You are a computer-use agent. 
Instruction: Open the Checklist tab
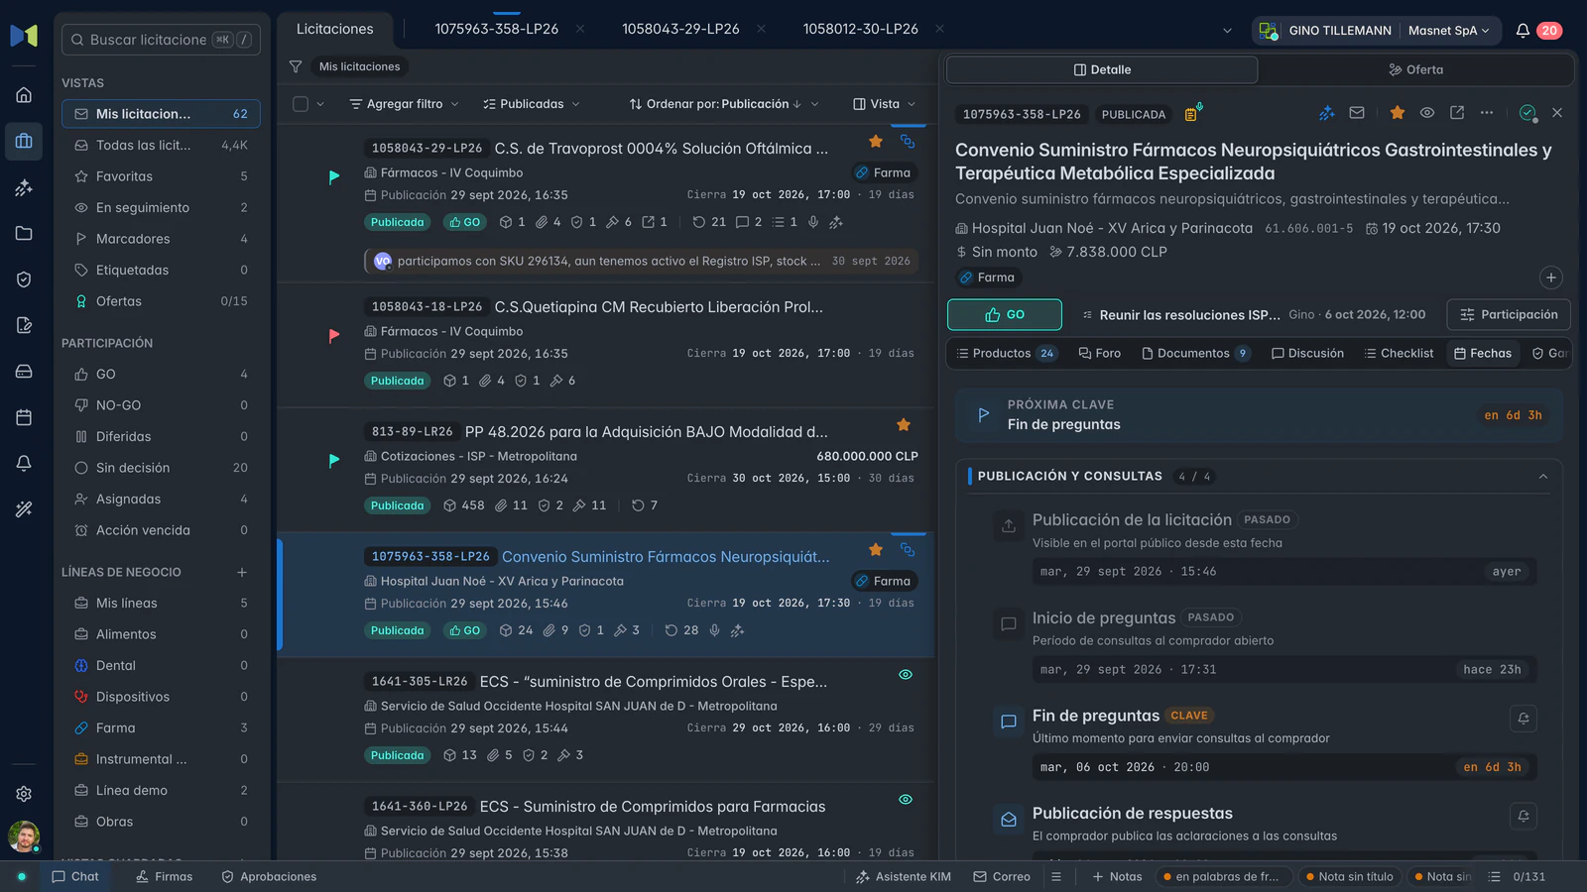1399,353
